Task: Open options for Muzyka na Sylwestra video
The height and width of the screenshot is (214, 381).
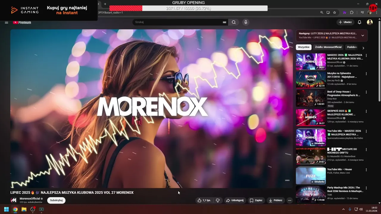Action: pos(366,74)
